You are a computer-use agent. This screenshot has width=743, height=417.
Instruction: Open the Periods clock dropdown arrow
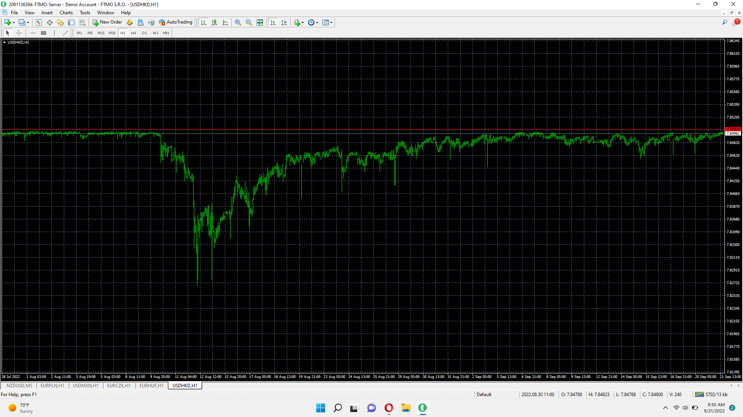coord(317,22)
